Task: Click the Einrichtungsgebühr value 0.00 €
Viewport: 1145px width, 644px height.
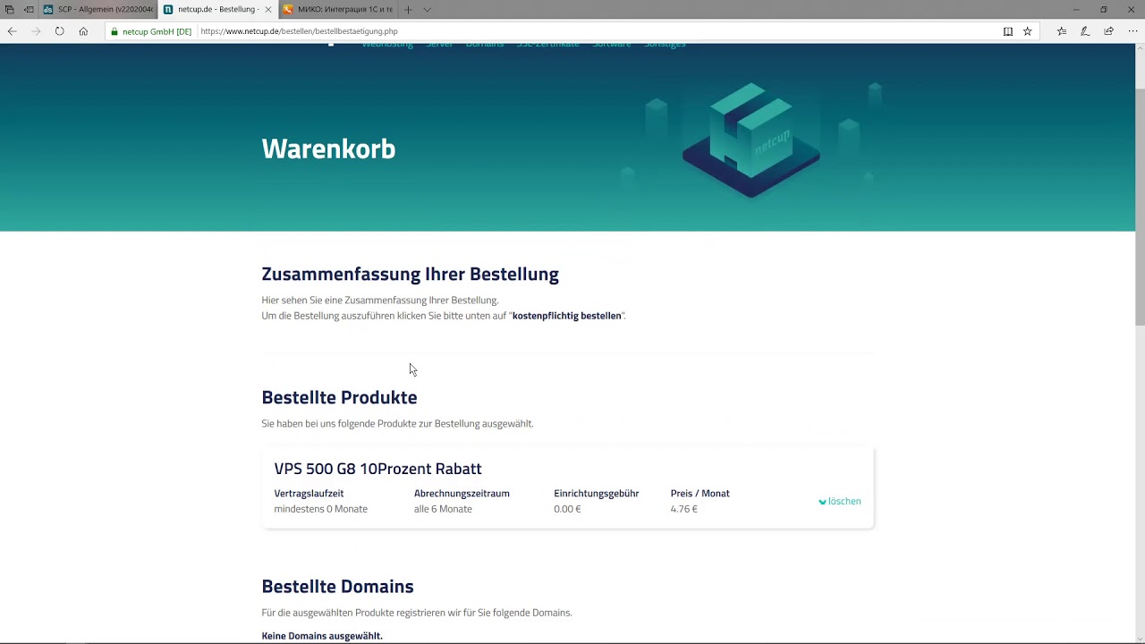Action: coord(567,509)
